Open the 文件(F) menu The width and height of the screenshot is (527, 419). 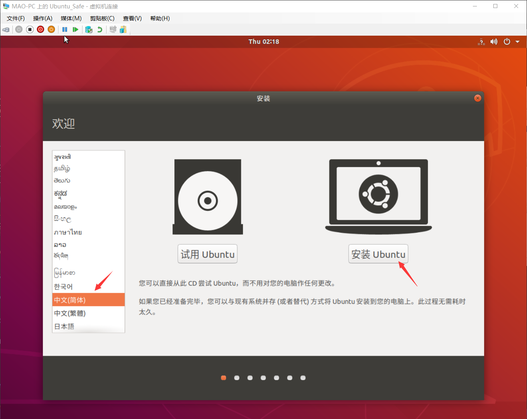pyautogui.click(x=16, y=18)
